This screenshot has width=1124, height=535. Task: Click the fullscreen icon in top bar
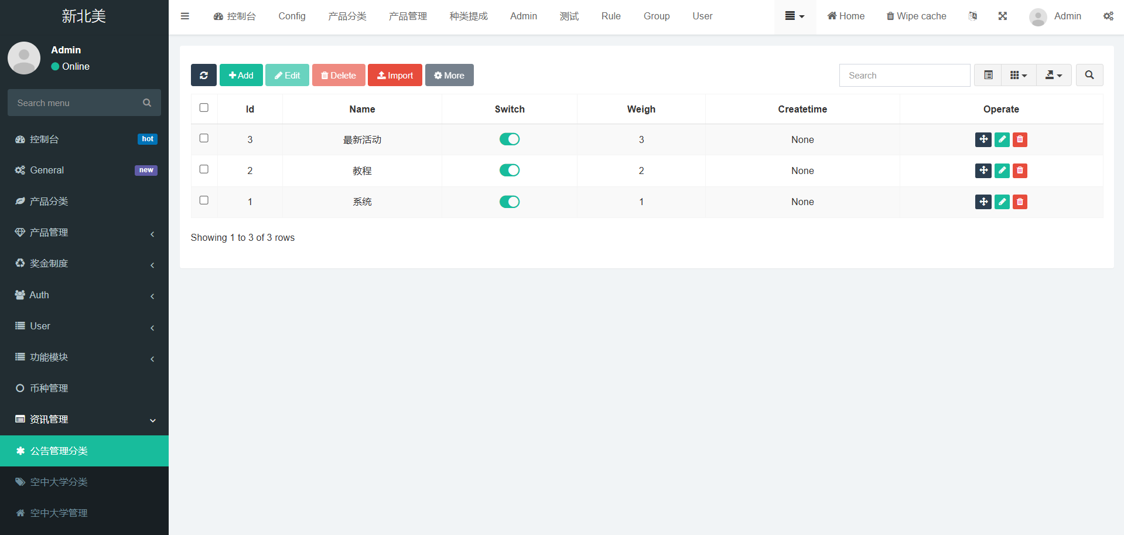click(x=1002, y=16)
